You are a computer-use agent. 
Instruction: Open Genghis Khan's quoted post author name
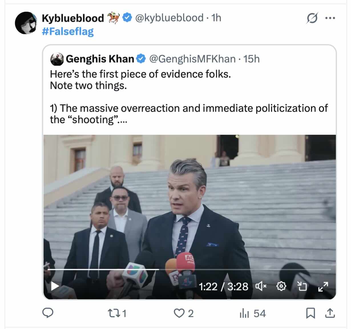[100, 59]
